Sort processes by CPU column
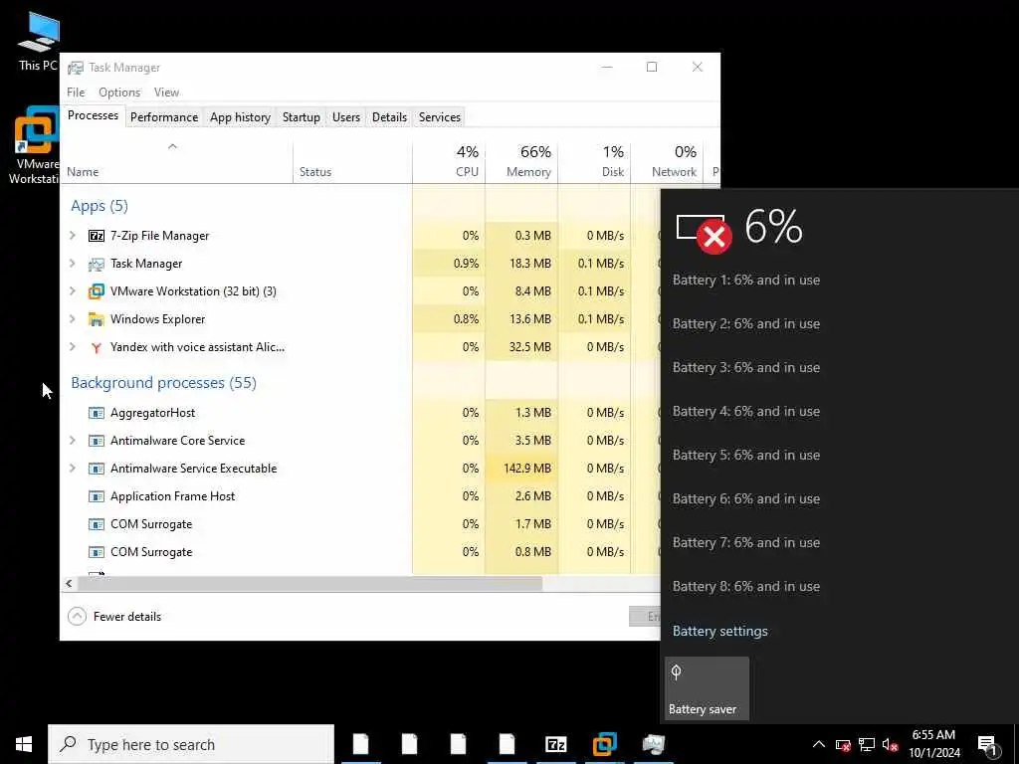Image resolution: width=1019 pixels, height=764 pixels. tap(449, 162)
